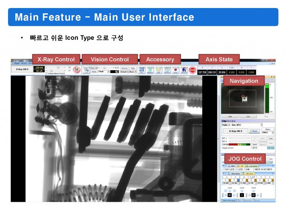
Task: Click the Z jog up arrow
Action: point(242,191)
